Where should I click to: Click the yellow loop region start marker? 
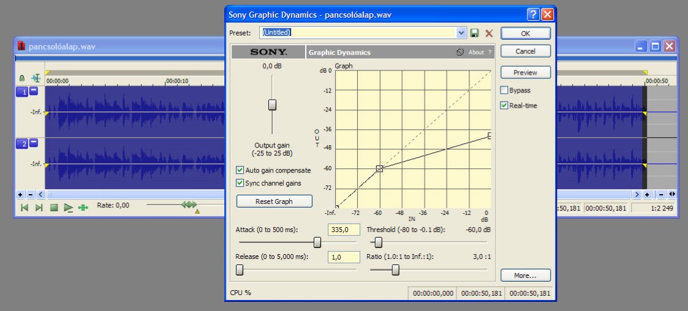point(47,72)
